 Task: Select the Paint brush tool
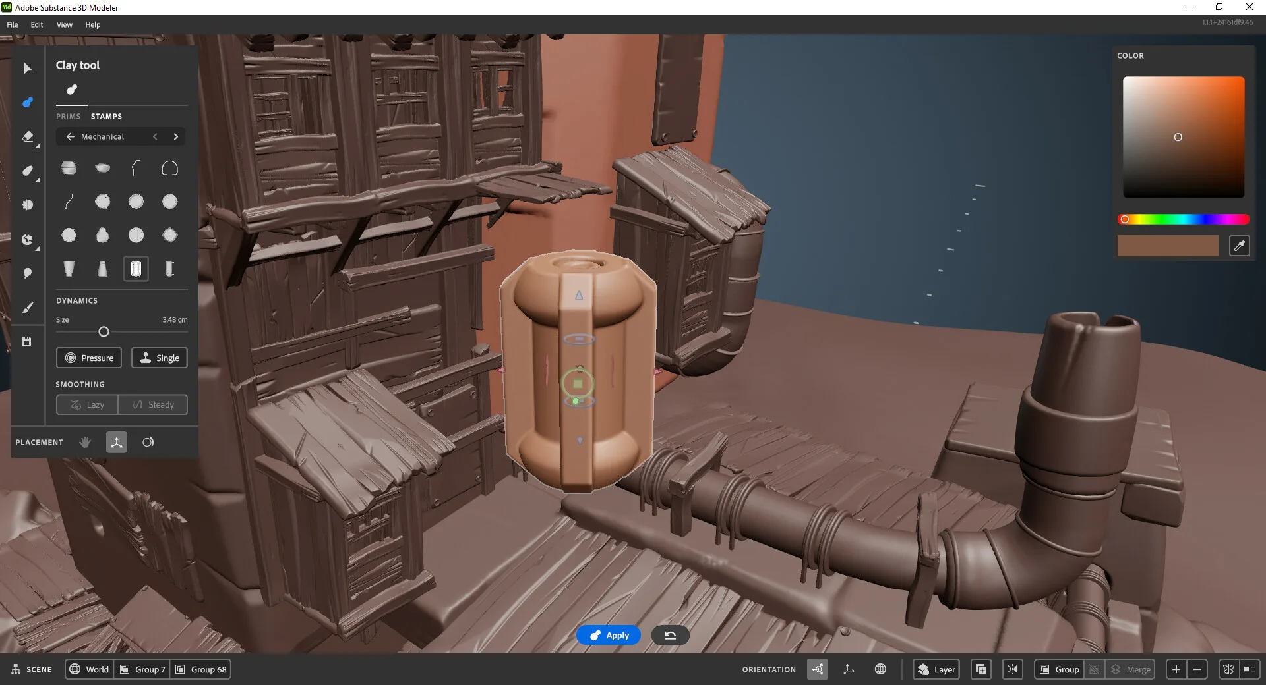(x=28, y=308)
